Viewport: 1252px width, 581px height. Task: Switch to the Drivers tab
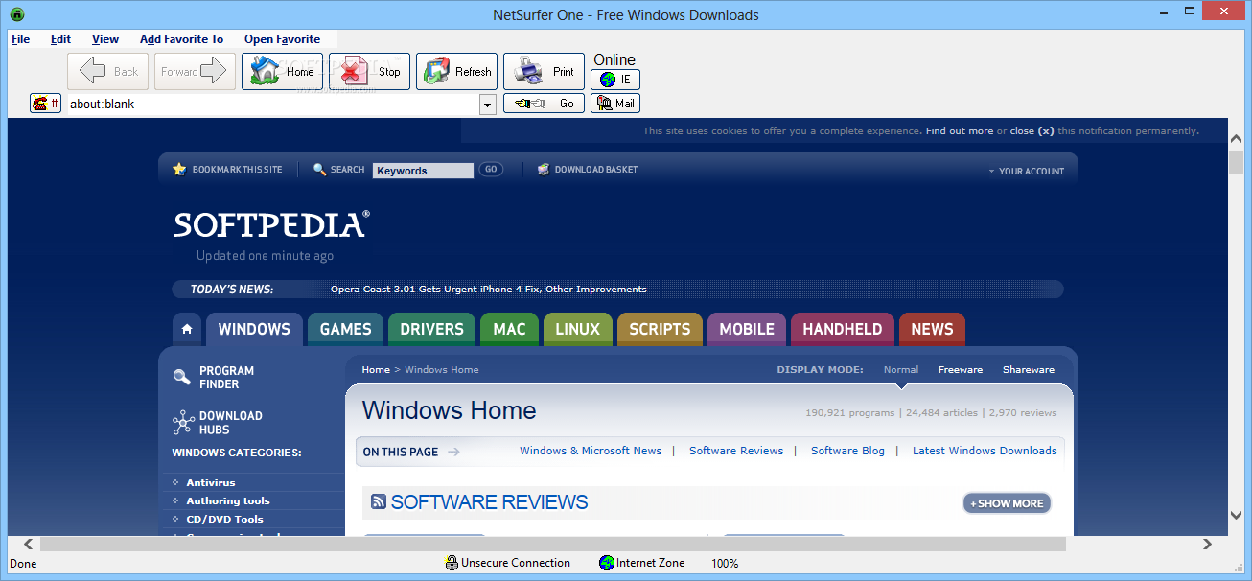(431, 329)
